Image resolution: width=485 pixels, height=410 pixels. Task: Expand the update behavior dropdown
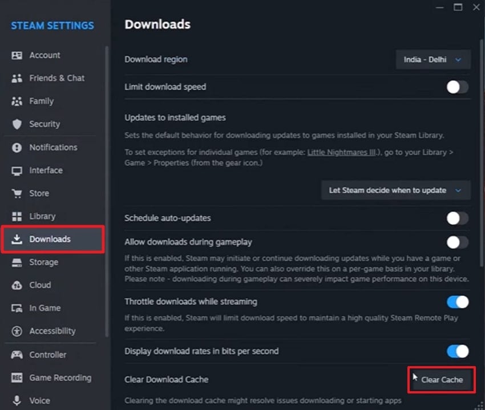(x=395, y=190)
